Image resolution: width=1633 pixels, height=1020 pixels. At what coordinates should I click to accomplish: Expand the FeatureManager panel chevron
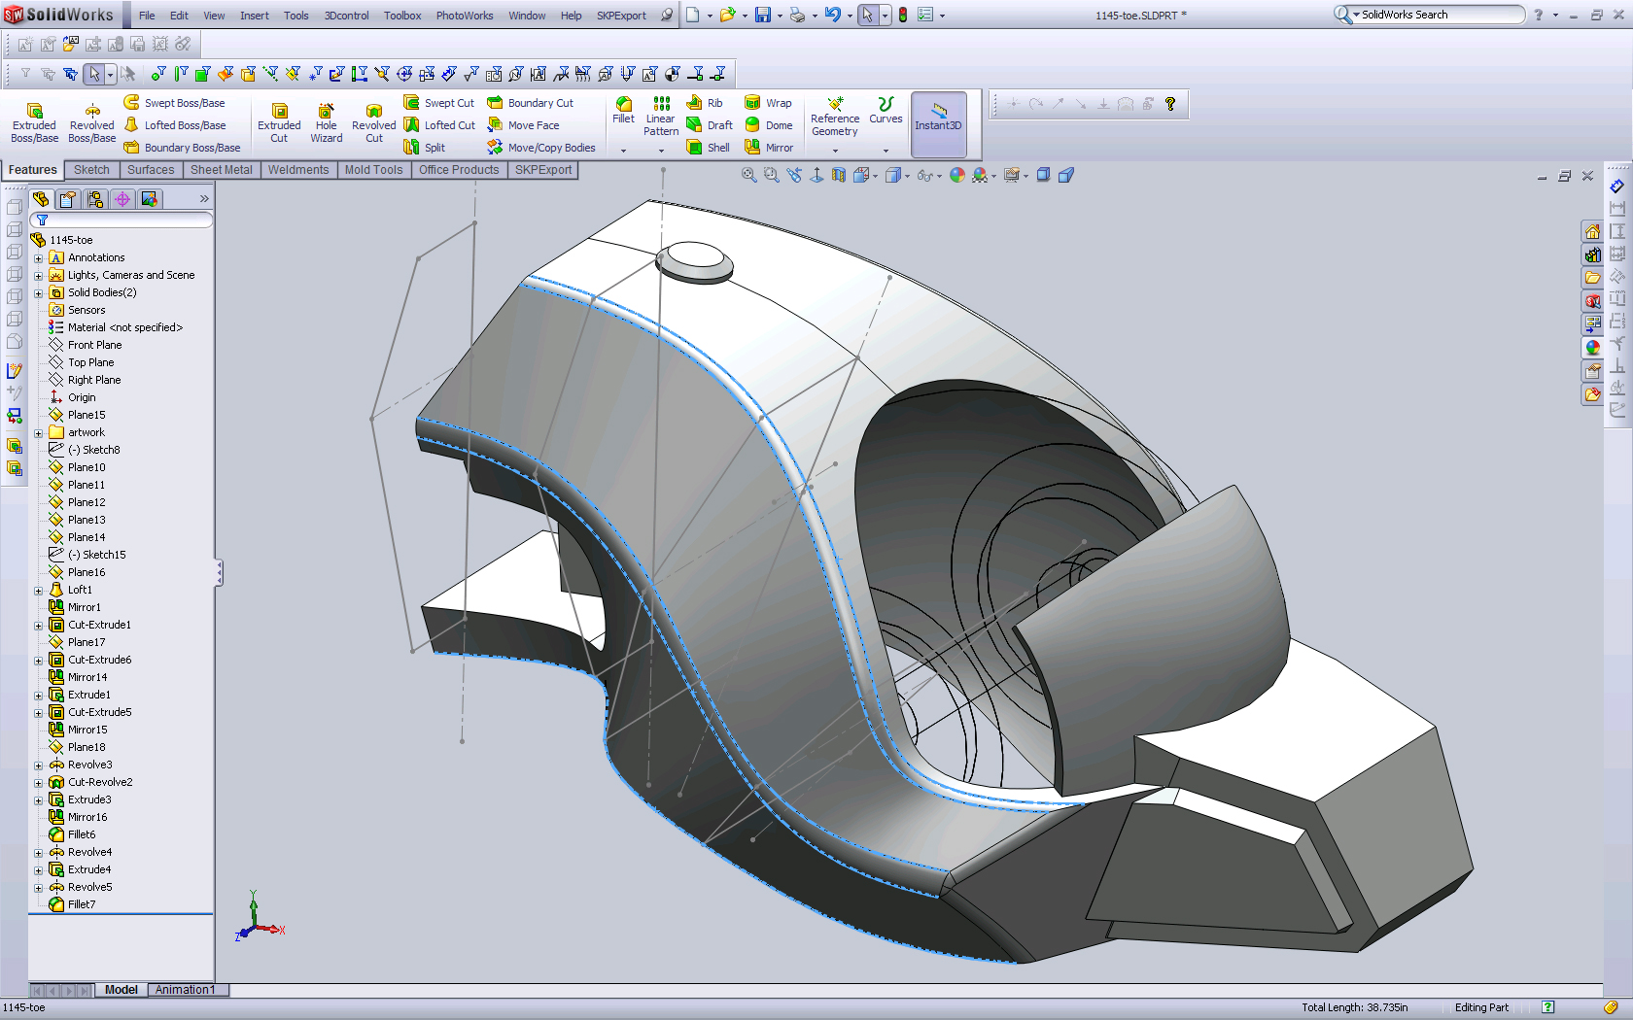(204, 199)
